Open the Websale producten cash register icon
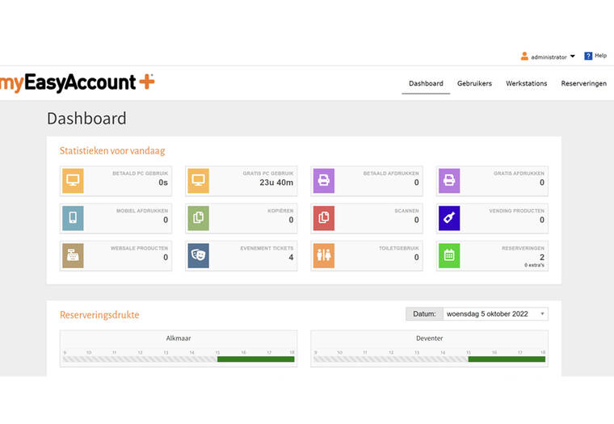The height and width of the screenshot is (424, 614). click(x=73, y=255)
